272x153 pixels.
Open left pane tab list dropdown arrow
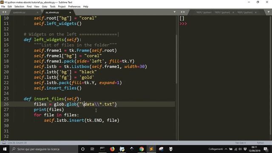point(175,12)
